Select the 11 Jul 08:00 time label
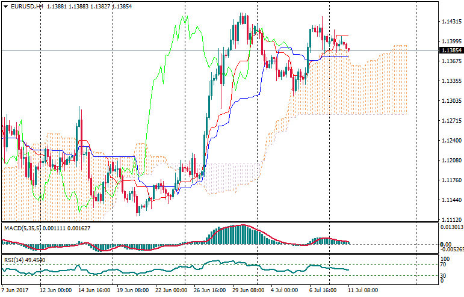 [x=363, y=290]
